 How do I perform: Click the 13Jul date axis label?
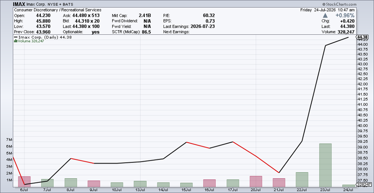pyautogui.click(x=140, y=190)
